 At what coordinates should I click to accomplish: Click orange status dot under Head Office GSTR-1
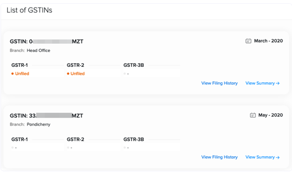coord(13,74)
